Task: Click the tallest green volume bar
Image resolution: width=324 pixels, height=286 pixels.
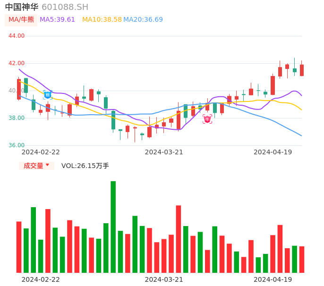Action: [113, 227]
